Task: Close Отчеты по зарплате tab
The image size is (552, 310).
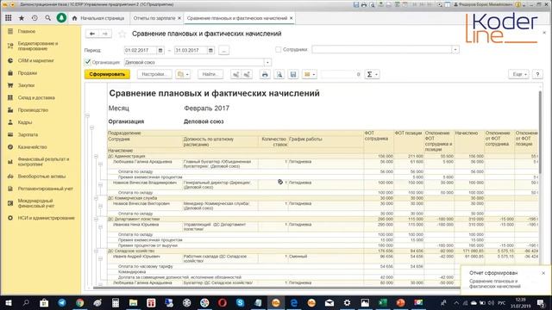Action: click(179, 18)
